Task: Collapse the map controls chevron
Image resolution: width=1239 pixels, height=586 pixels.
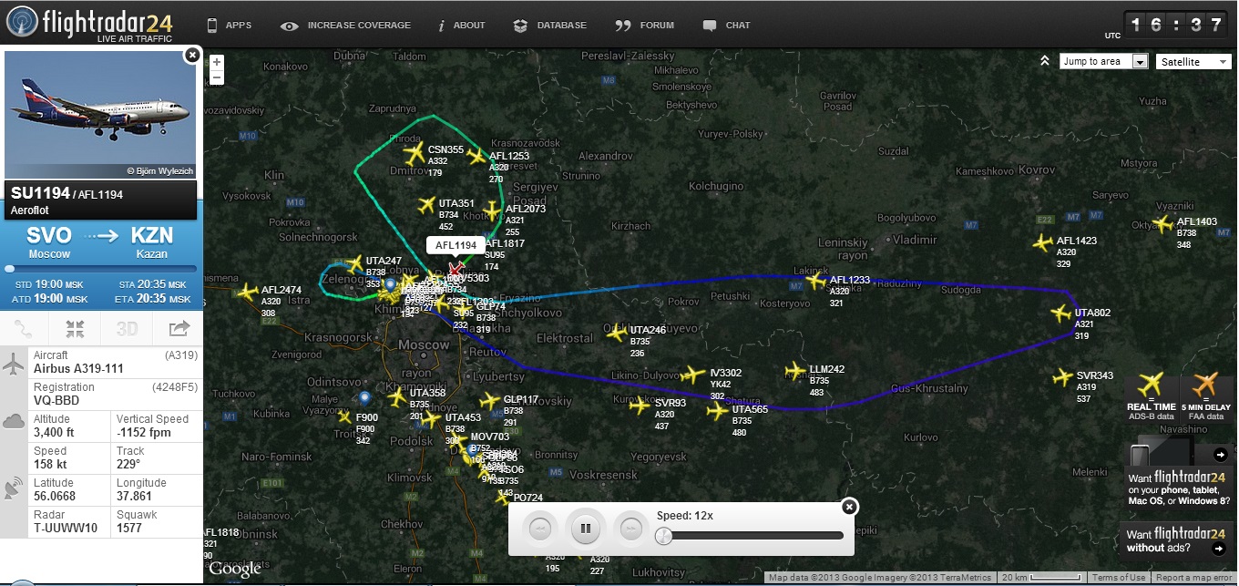Action: [1045, 61]
